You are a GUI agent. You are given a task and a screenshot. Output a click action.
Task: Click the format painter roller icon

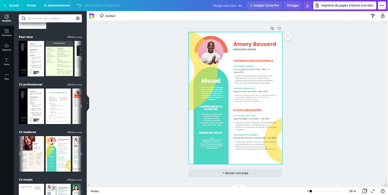coord(372,16)
